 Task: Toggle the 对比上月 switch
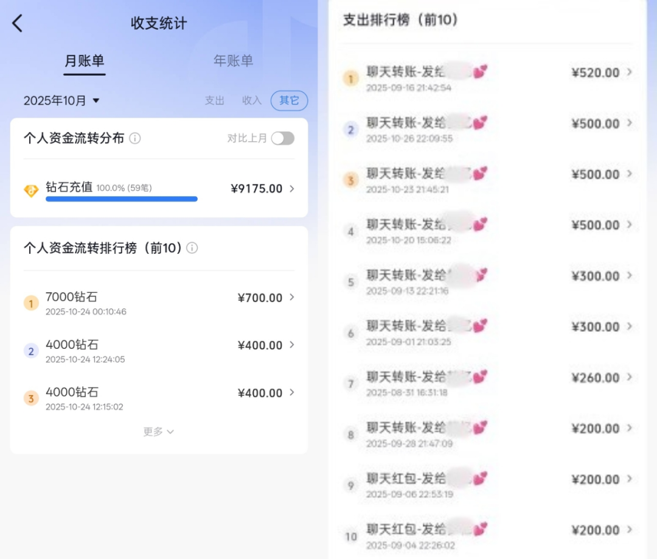[x=282, y=138]
